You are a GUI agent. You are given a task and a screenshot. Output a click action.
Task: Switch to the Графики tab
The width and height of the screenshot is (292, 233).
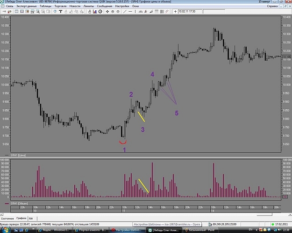pyautogui.click(x=21, y=218)
